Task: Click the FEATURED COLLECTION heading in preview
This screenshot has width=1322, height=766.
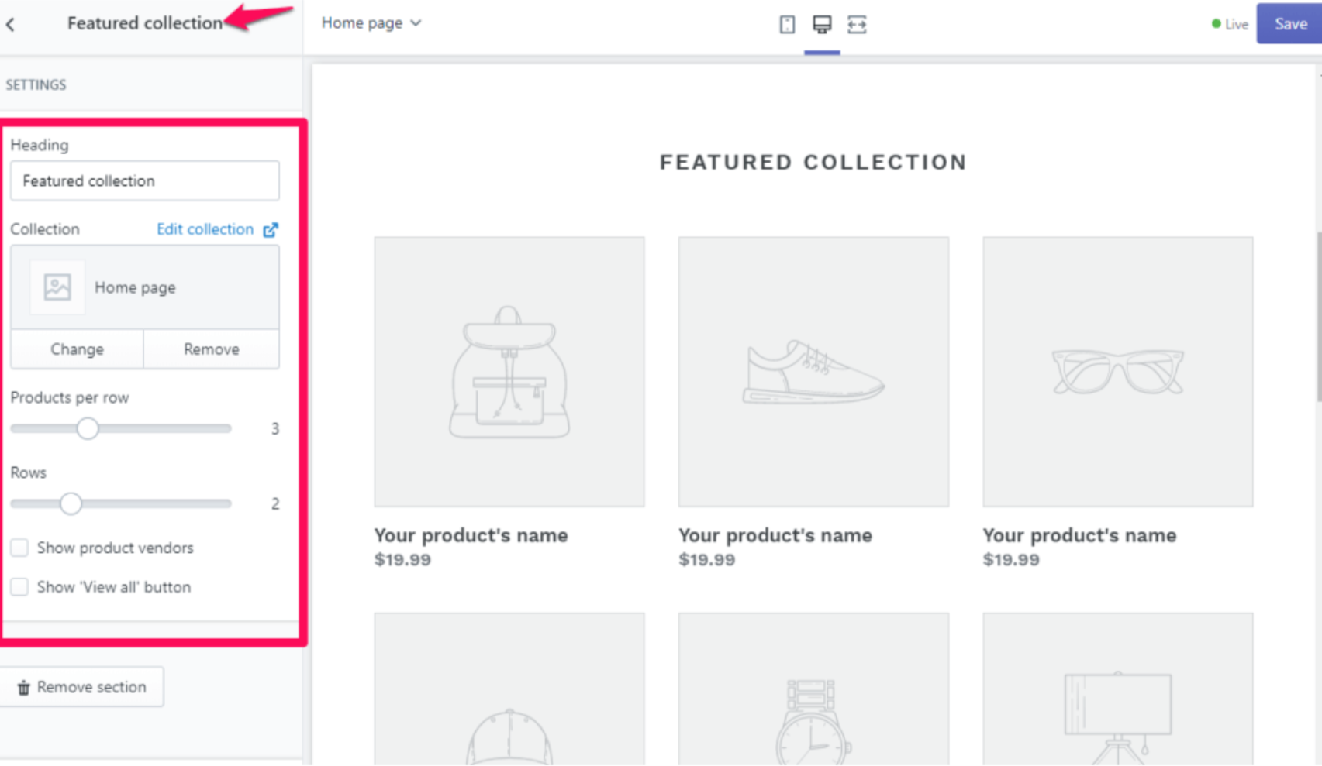Action: coord(813,162)
